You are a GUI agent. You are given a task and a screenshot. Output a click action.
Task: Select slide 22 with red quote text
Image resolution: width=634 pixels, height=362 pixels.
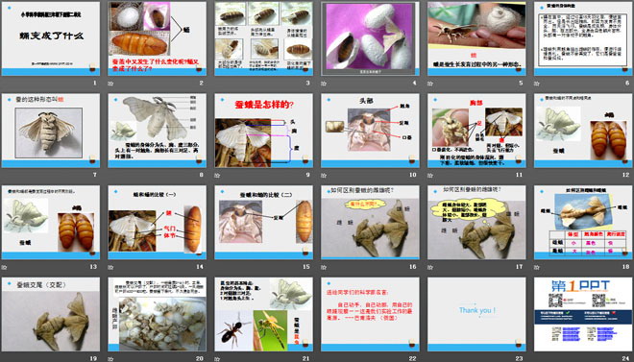371,314
